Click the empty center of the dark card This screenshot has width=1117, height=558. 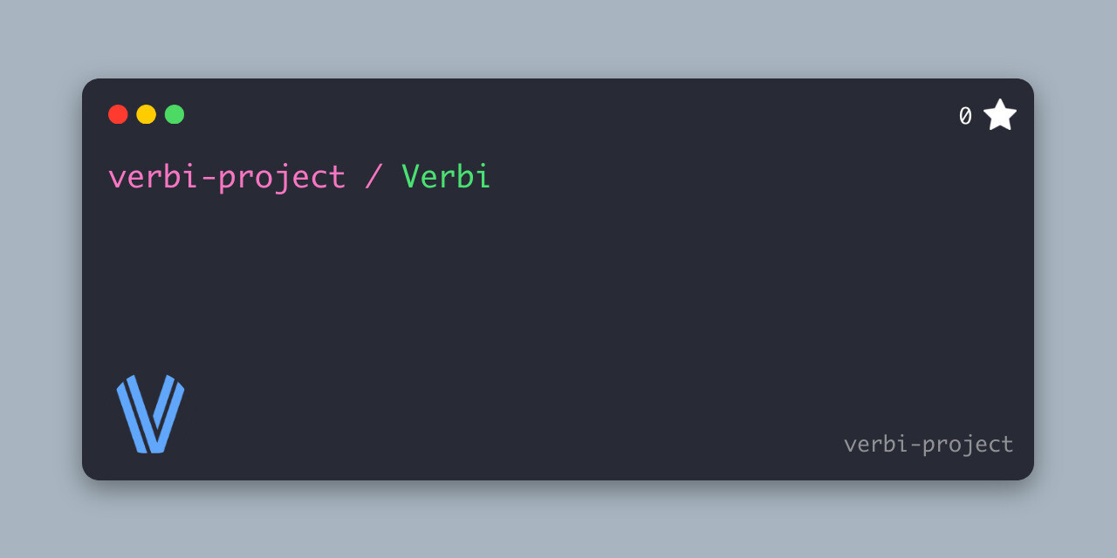click(558, 288)
